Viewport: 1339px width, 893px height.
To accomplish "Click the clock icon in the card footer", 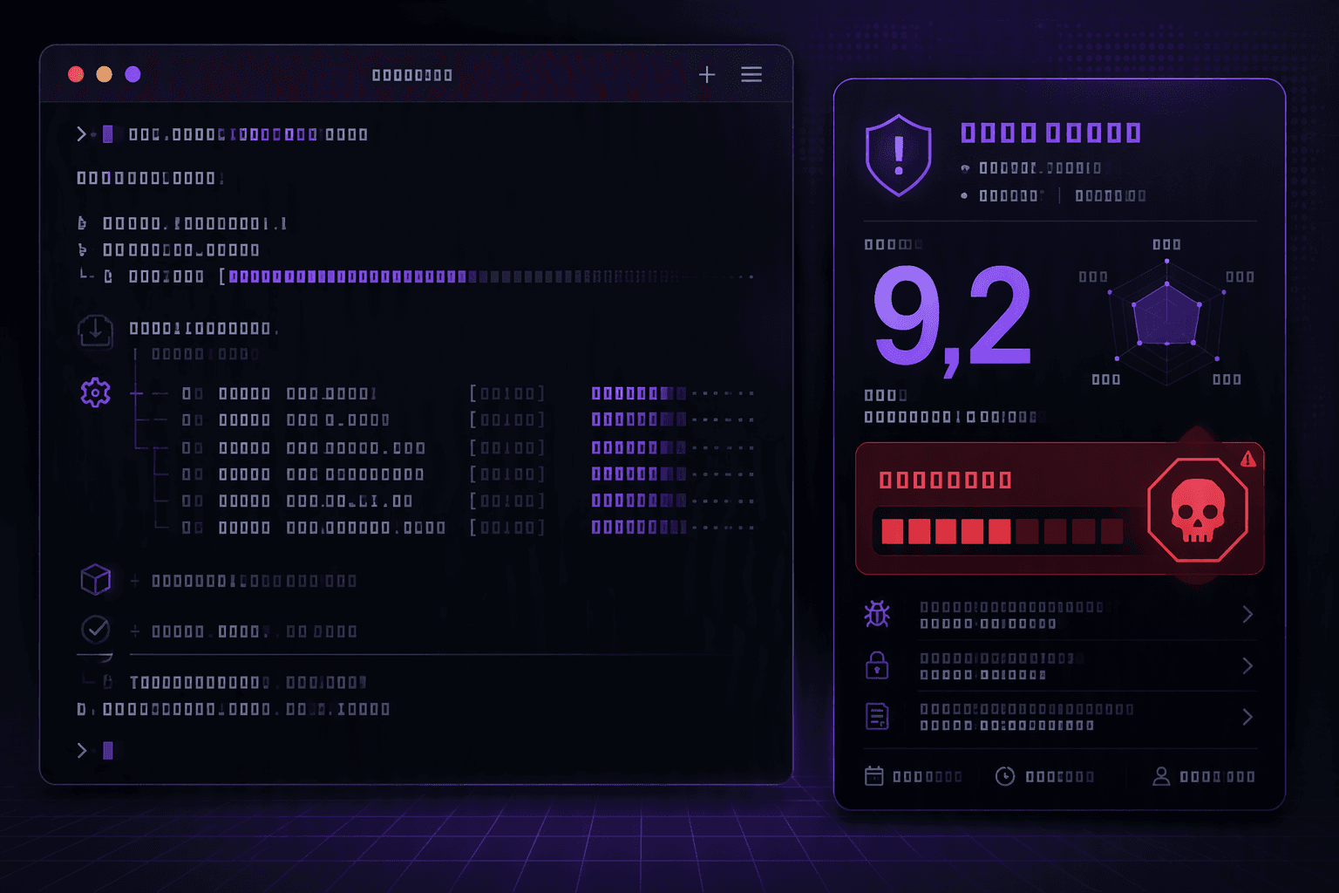I will pyautogui.click(x=1005, y=776).
